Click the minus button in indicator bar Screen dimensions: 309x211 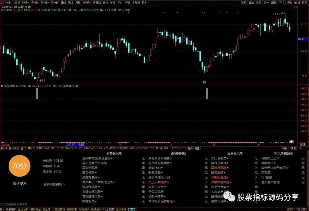[306, 148]
